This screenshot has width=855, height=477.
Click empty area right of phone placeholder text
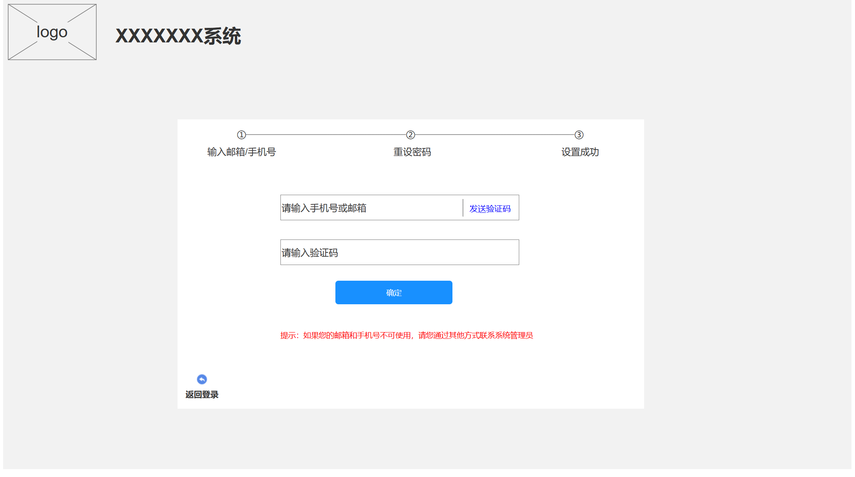[x=414, y=208]
